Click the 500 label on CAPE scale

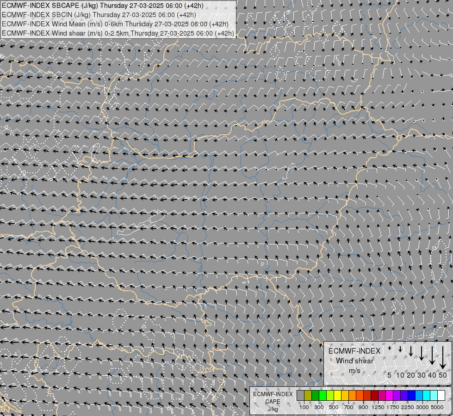(334, 407)
